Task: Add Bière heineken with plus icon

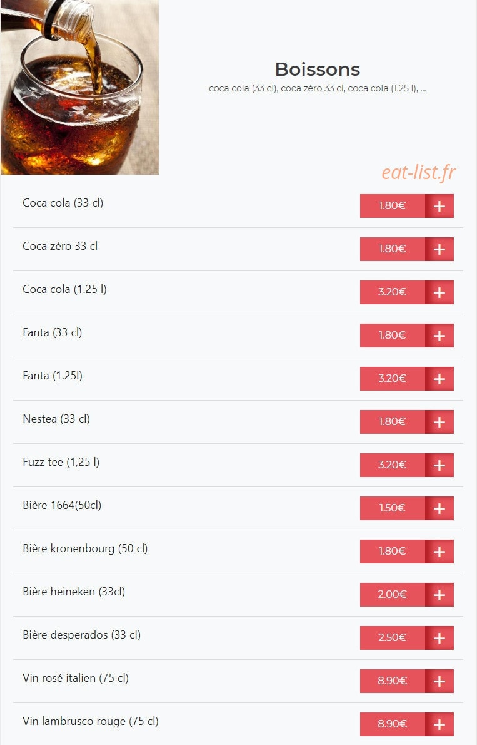Action: tap(439, 595)
